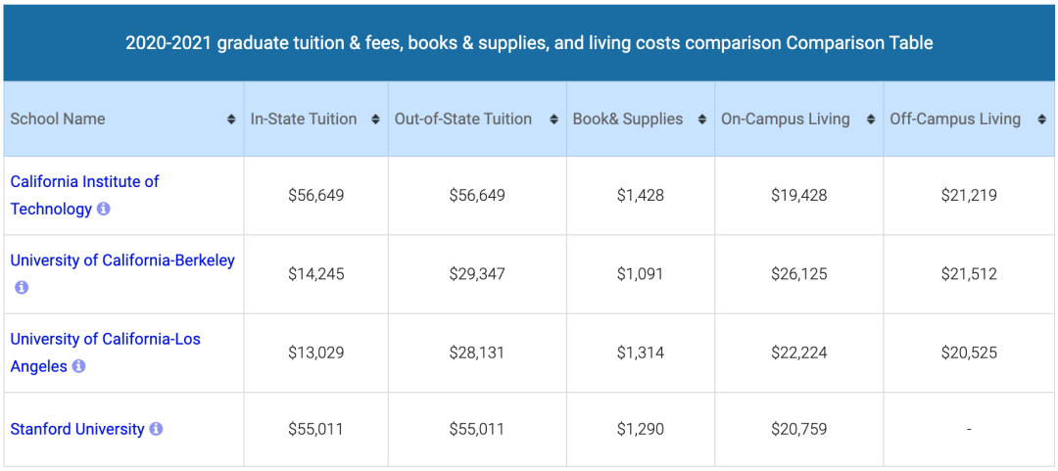The height and width of the screenshot is (471, 1058).
Task: Sort by Book& Supplies arrows
Action: coord(701,119)
